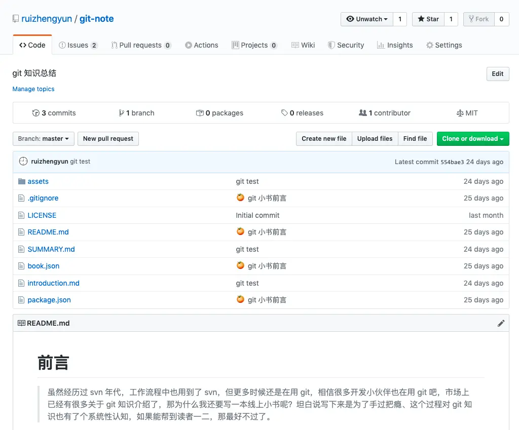Open the LICENSE file
This screenshot has height=430, width=519.
(x=42, y=215)
